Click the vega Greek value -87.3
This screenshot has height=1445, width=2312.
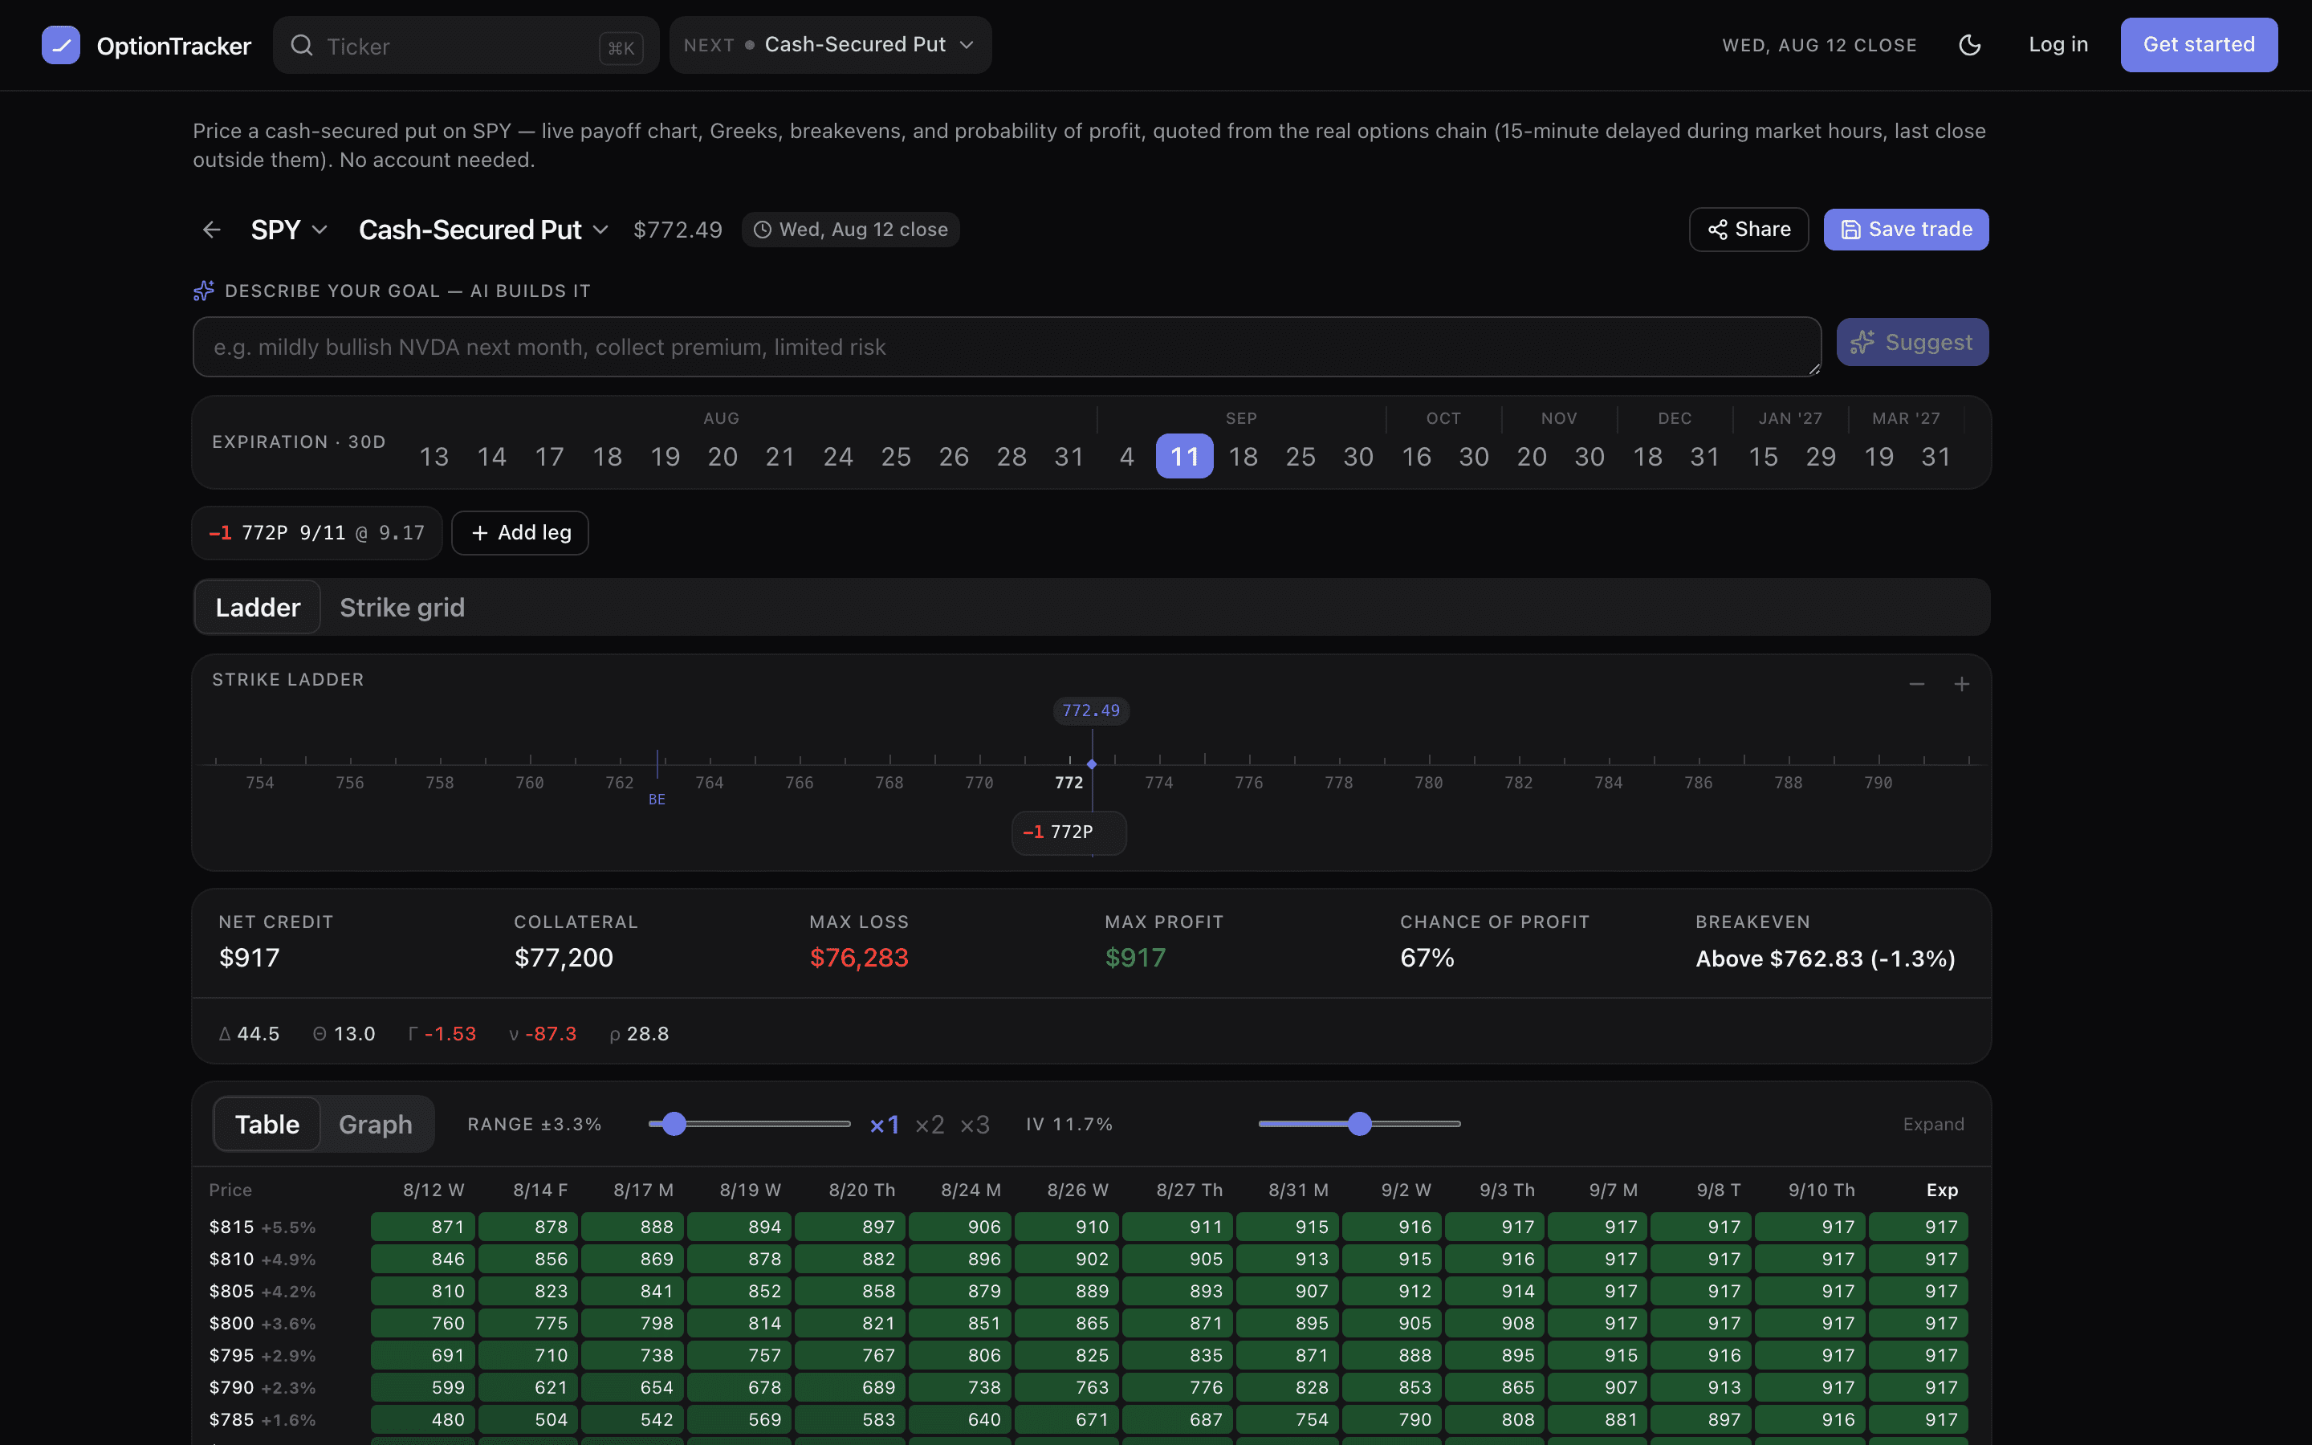[x=552, y=1034]
